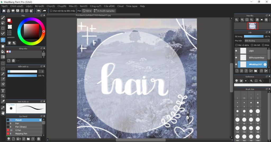Viewport: 271px width, 142px height.
Task: Click the delete palette color trash icon
Action: tap(13, 61)
